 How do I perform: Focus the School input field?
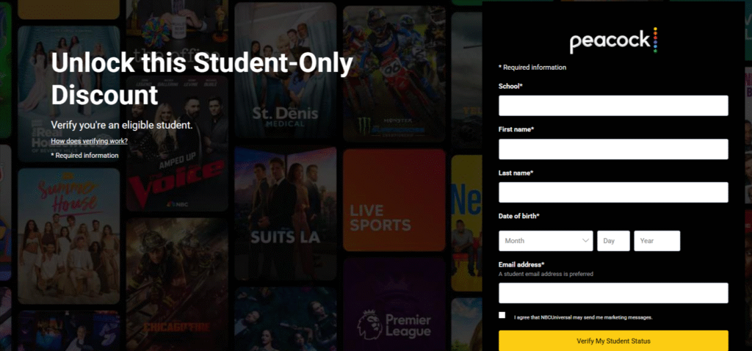pos(613,106)
